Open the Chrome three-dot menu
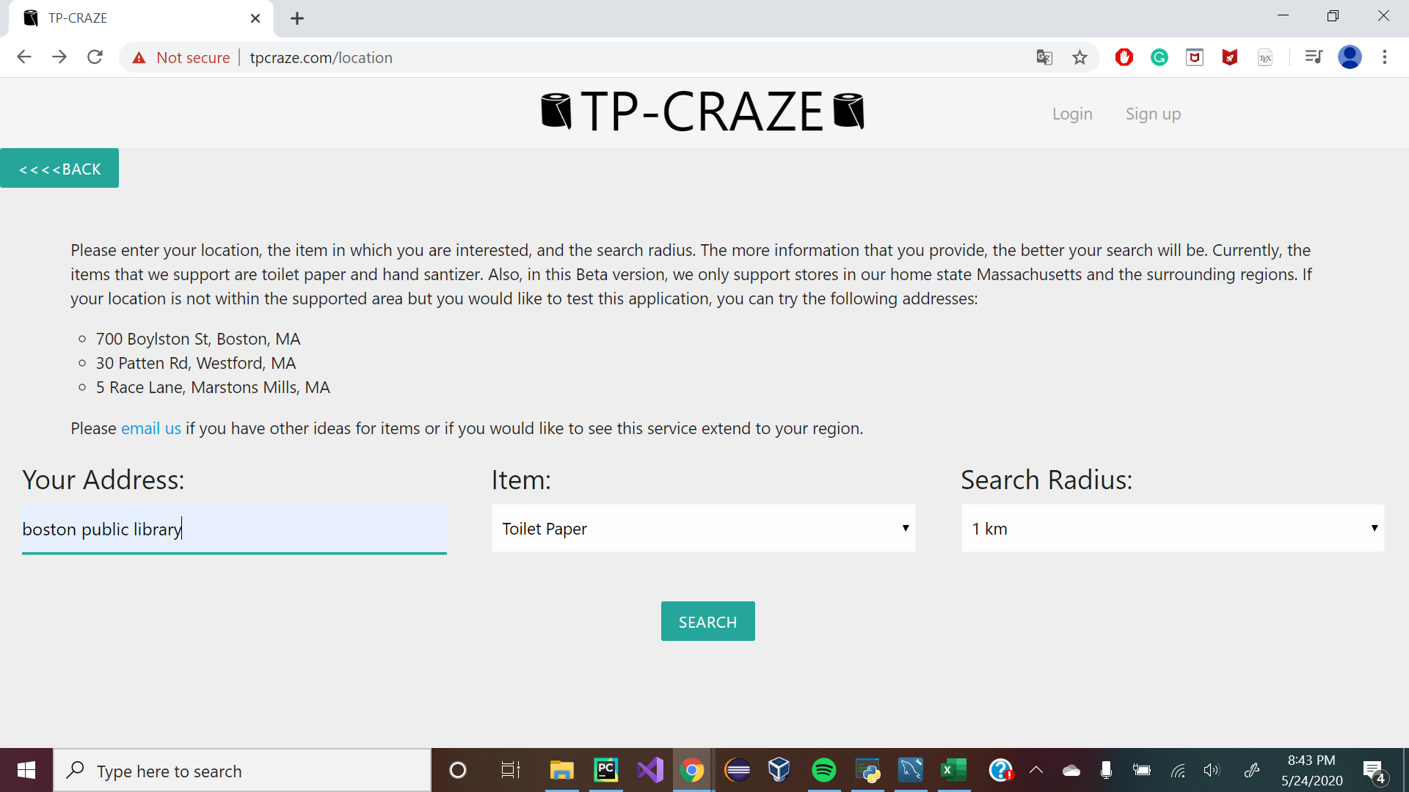 [1385, 57]
